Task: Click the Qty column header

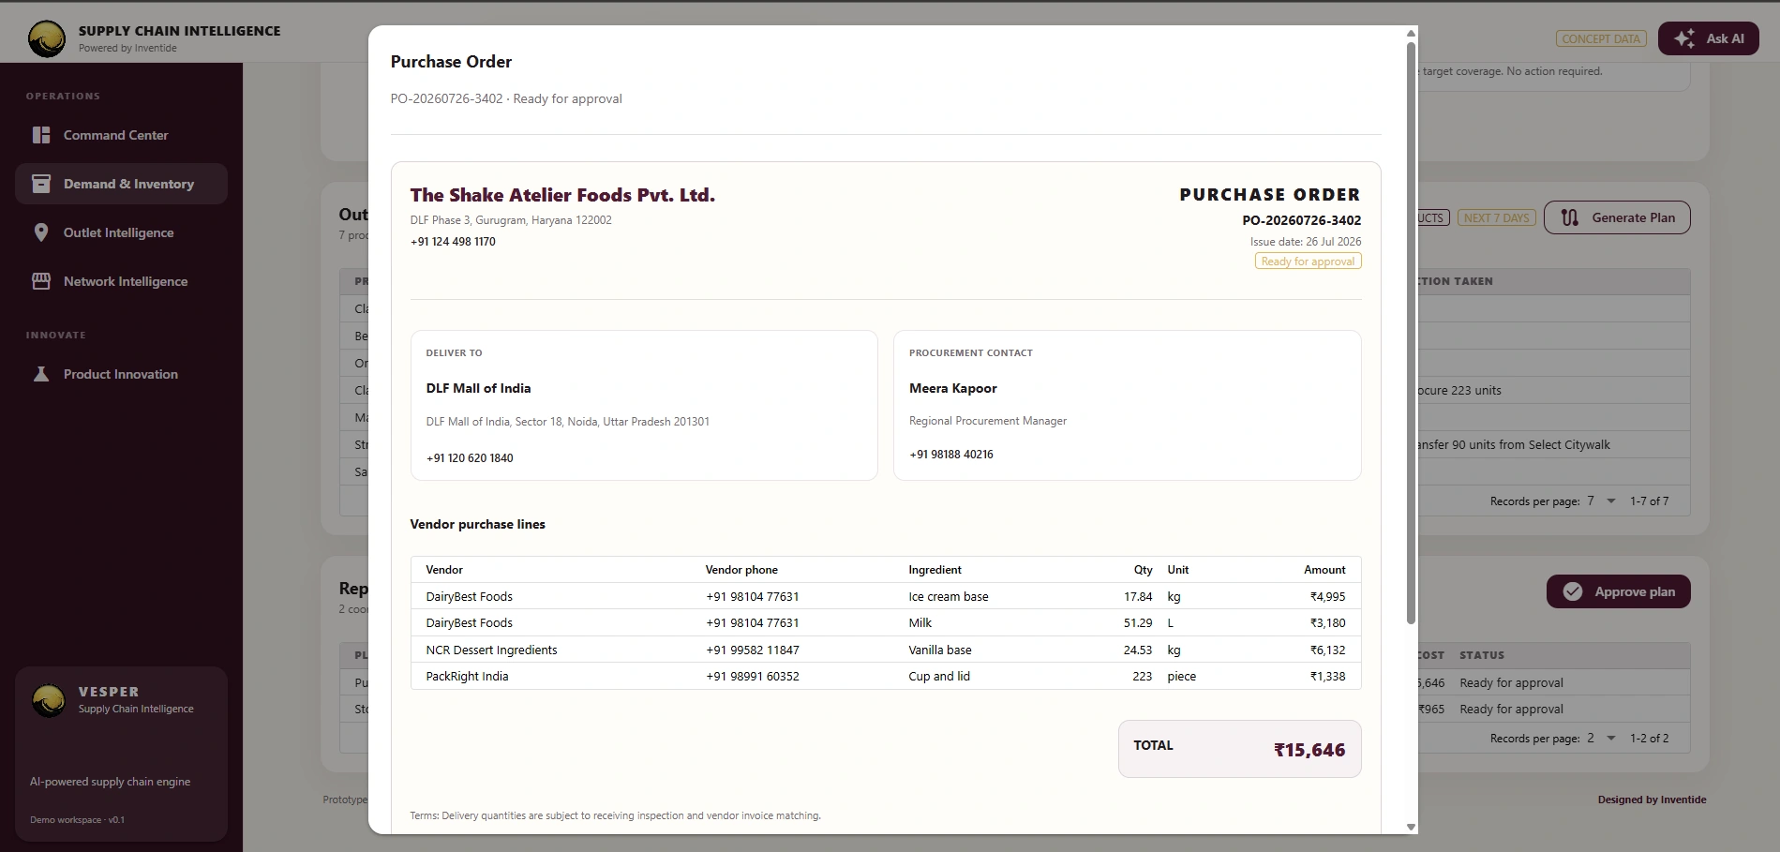Action: coord(1143,570)
